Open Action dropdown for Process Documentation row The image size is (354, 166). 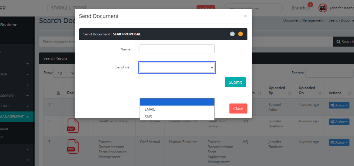[x=339, y=142]
